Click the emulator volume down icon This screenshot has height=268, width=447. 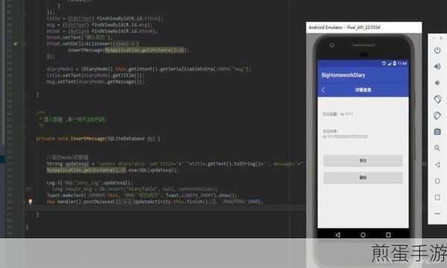pos(437,82)
